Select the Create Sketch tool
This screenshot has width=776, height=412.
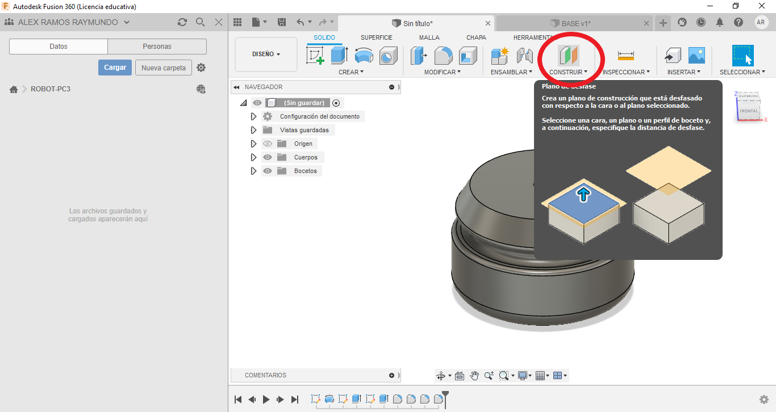point(315,56)
